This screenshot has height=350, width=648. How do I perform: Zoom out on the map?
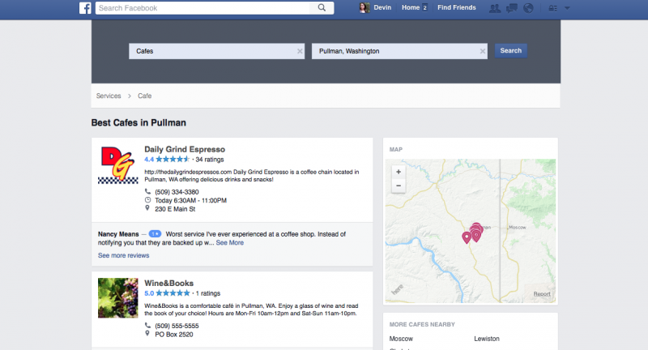pos(398,186)
